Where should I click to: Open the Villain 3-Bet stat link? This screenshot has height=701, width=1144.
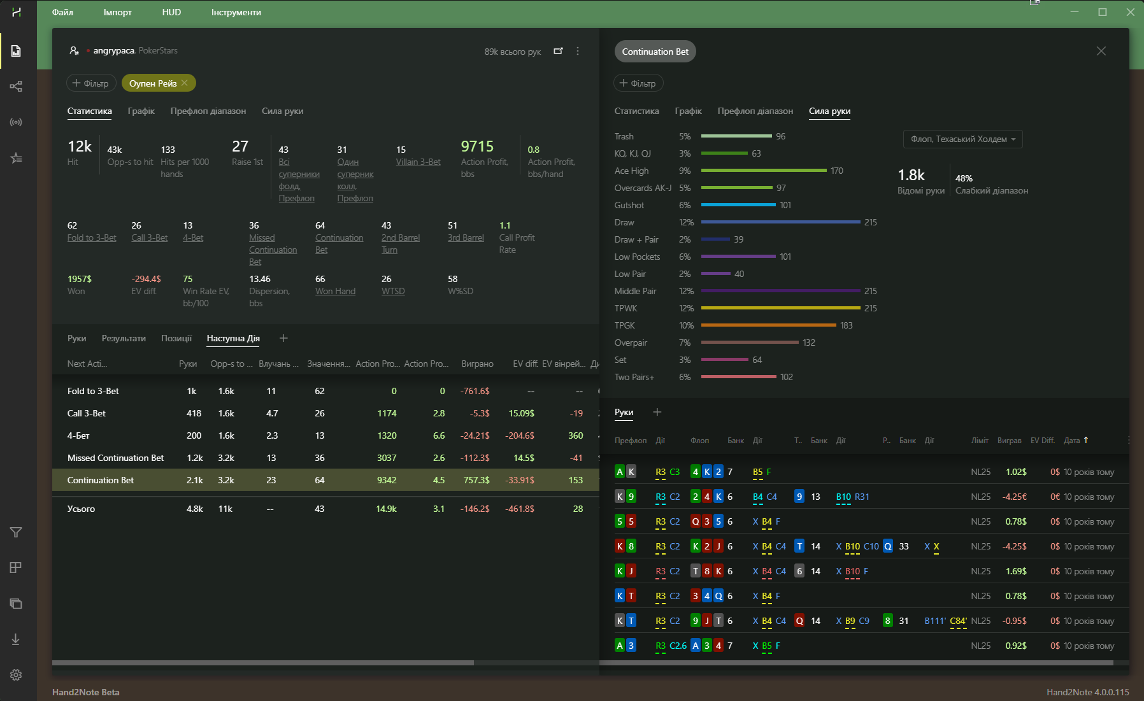pos(418,162)
